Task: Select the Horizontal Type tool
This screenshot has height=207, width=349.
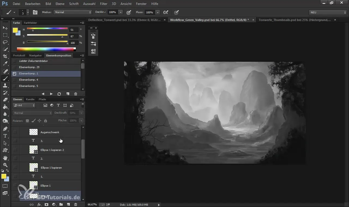Action: click(5, 136)
